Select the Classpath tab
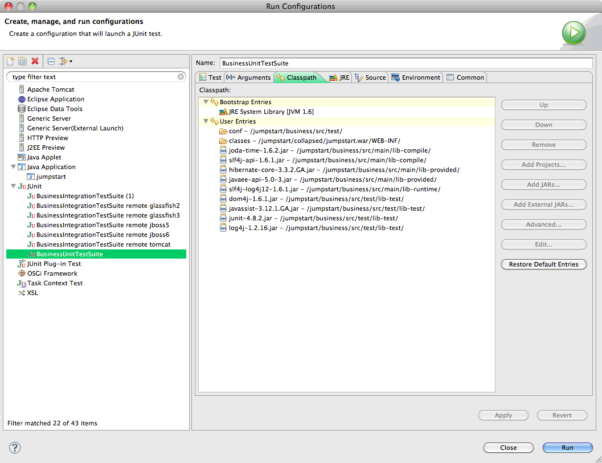Viewport: 602px width, 463px height. coord(300,77)
